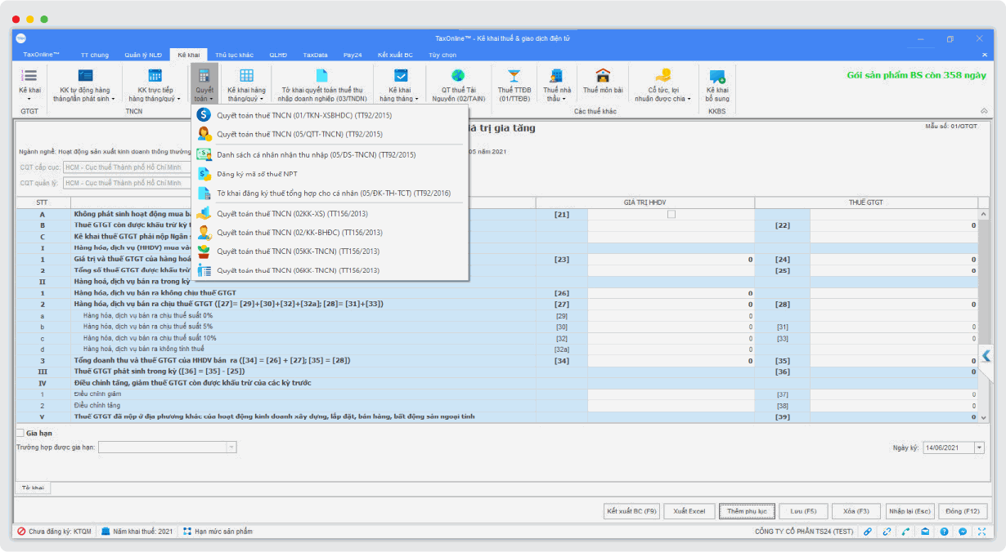Select Quyết toán thuế TNCN (05/QTT-TNCN) entry
1006x552 pixels.
(x=299, y=134)
